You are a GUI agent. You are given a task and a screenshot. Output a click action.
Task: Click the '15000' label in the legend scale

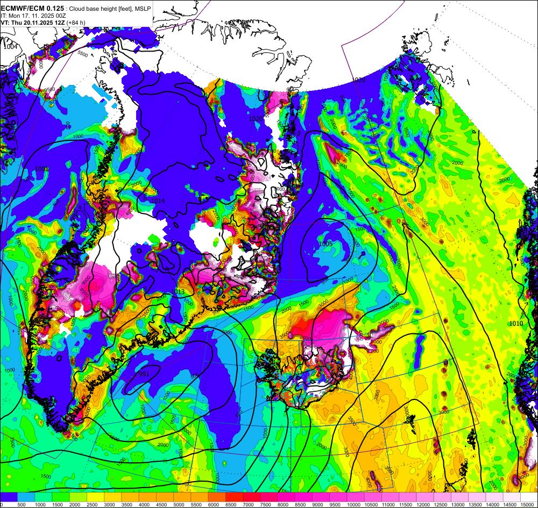pyautogui.click(x=528, y=504)
